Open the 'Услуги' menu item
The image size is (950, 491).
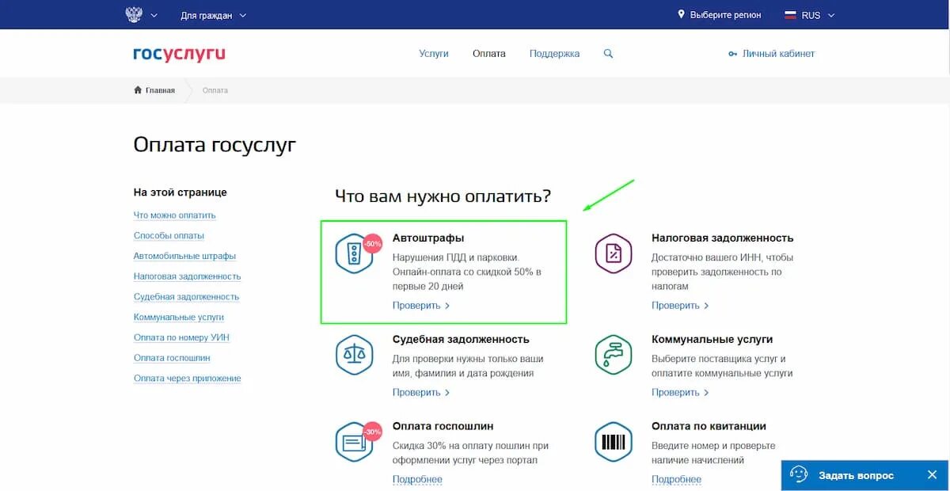click(x=434, y=54)
